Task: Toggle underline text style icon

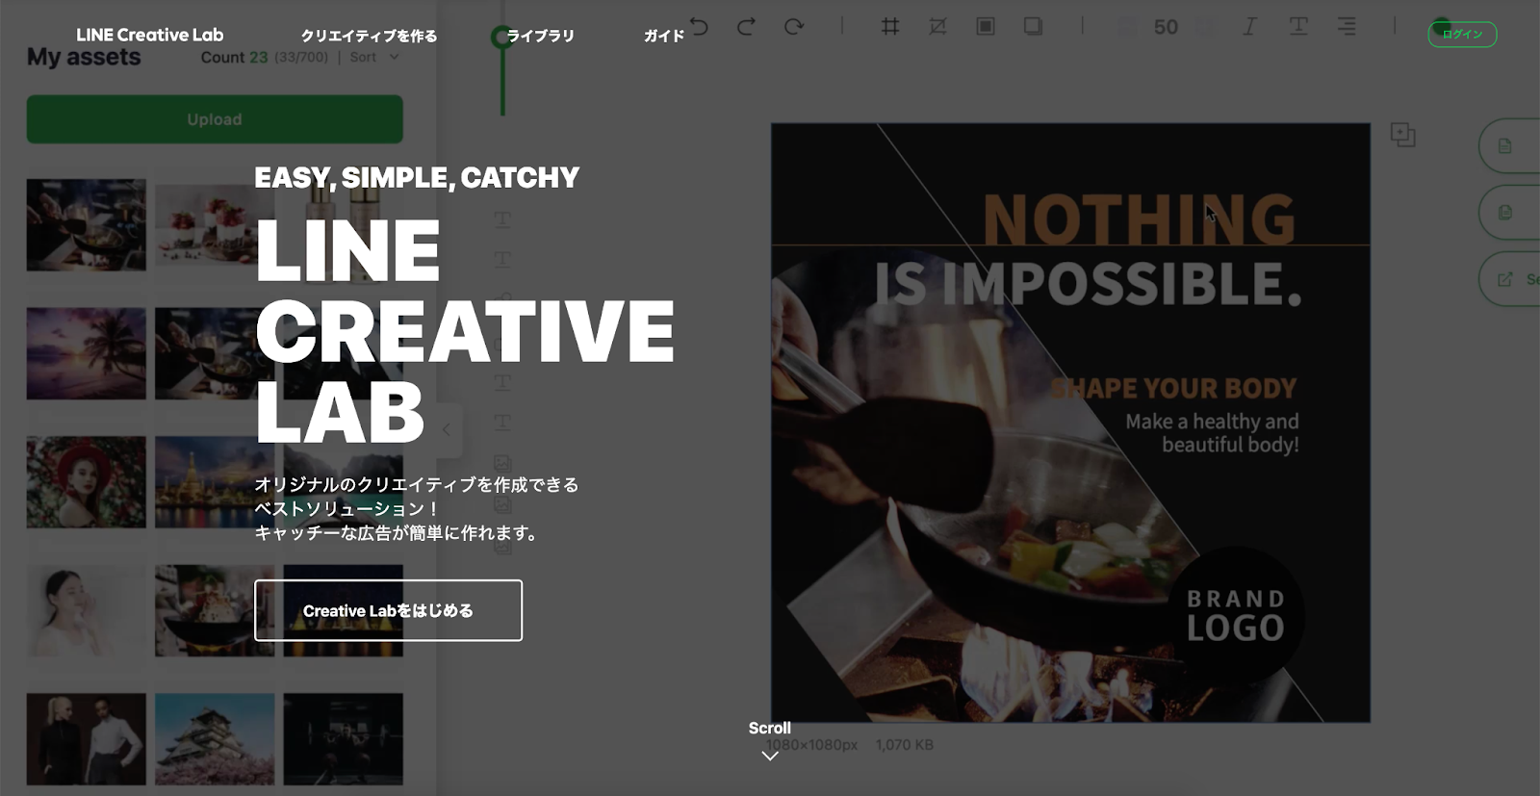Action: [x=1297, y=27]
